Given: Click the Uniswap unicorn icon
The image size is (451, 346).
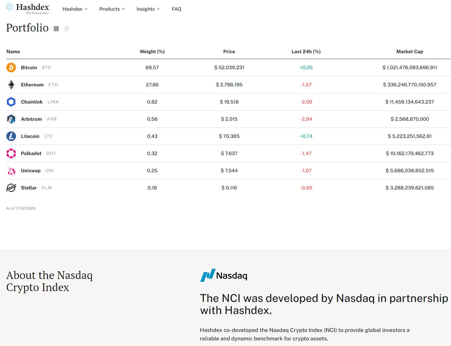Looking at the screenshot, I should 11,170.
